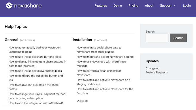Screen dimensions: 196x110
Task: Open the Pricing page
Action: click(133, 6)
